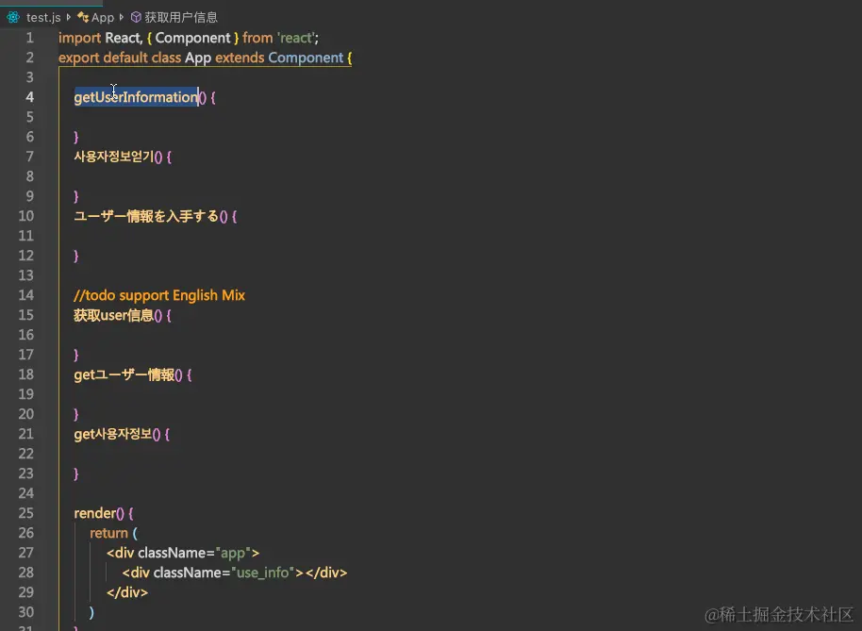Viewport: 862px width, 631px height.
Task: Click the App class symbol icon in breadcrumb
Action: (83, 16)
